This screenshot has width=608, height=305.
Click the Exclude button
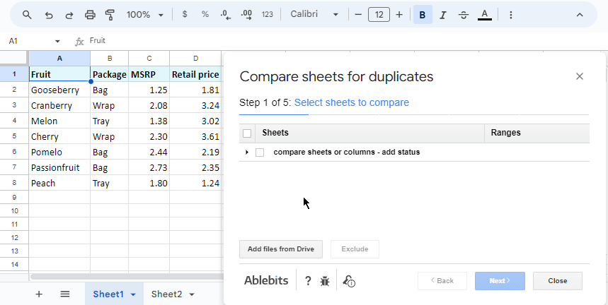point(355,249)
